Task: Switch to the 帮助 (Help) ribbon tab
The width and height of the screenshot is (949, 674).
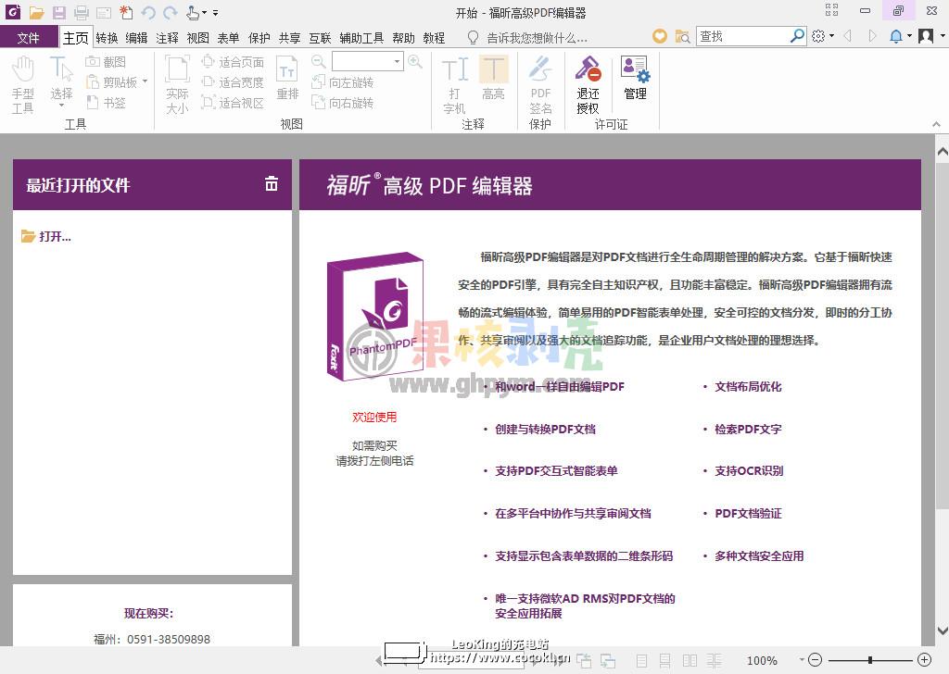Action: pyautogui.click(x=404, y=38)
